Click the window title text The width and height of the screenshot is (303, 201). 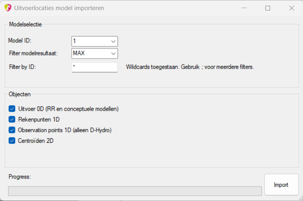[x=59, y=8]
